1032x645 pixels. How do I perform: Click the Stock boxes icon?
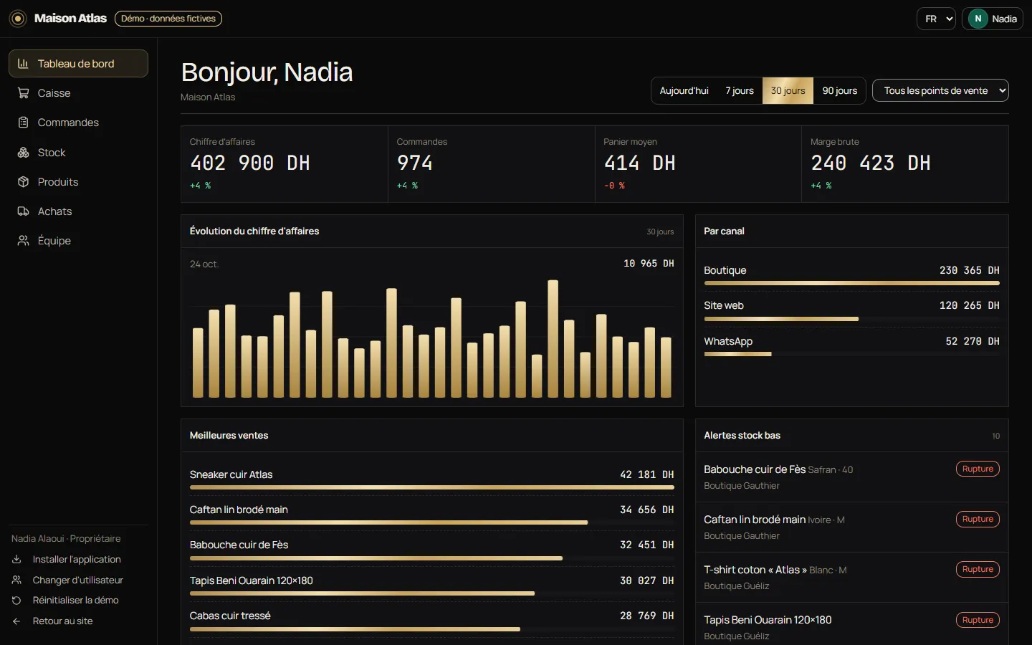[x=23, y=153]
